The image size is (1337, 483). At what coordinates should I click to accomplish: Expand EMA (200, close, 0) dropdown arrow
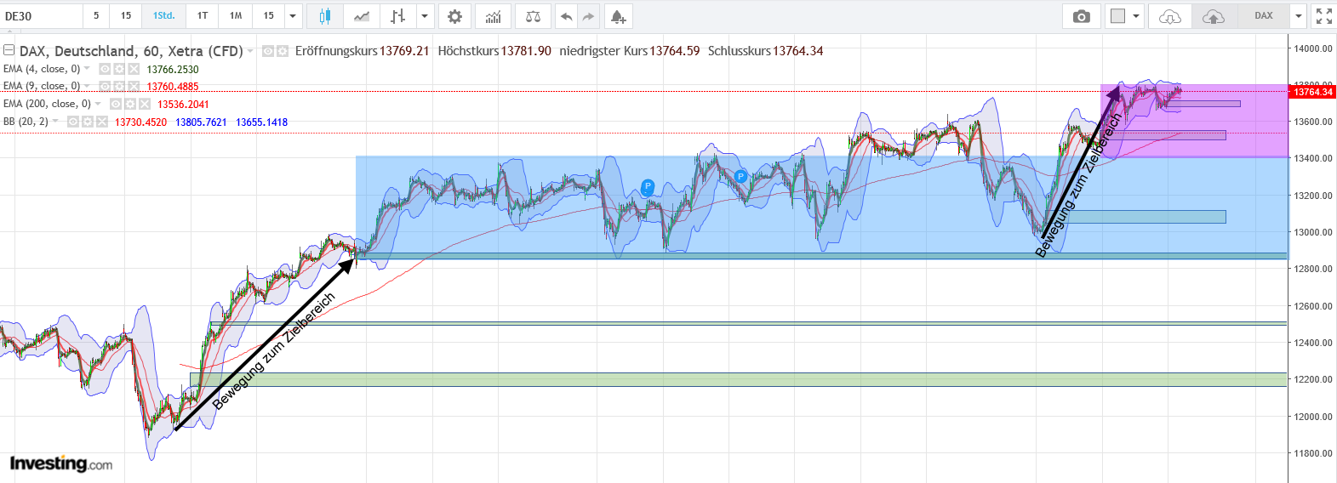98,104
